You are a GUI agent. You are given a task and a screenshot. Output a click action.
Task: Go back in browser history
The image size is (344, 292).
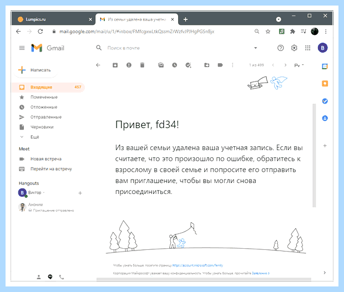point(18,32)
